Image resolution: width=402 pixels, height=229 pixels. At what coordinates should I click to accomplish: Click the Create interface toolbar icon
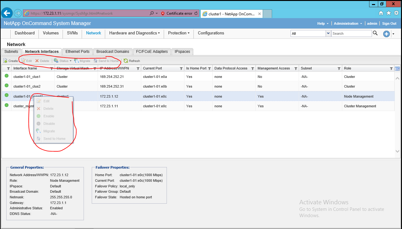pos(5,61)
